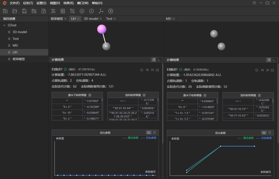Show LiH 优化参数 as a line chart
Screen dimensions: 279x179
149,133
